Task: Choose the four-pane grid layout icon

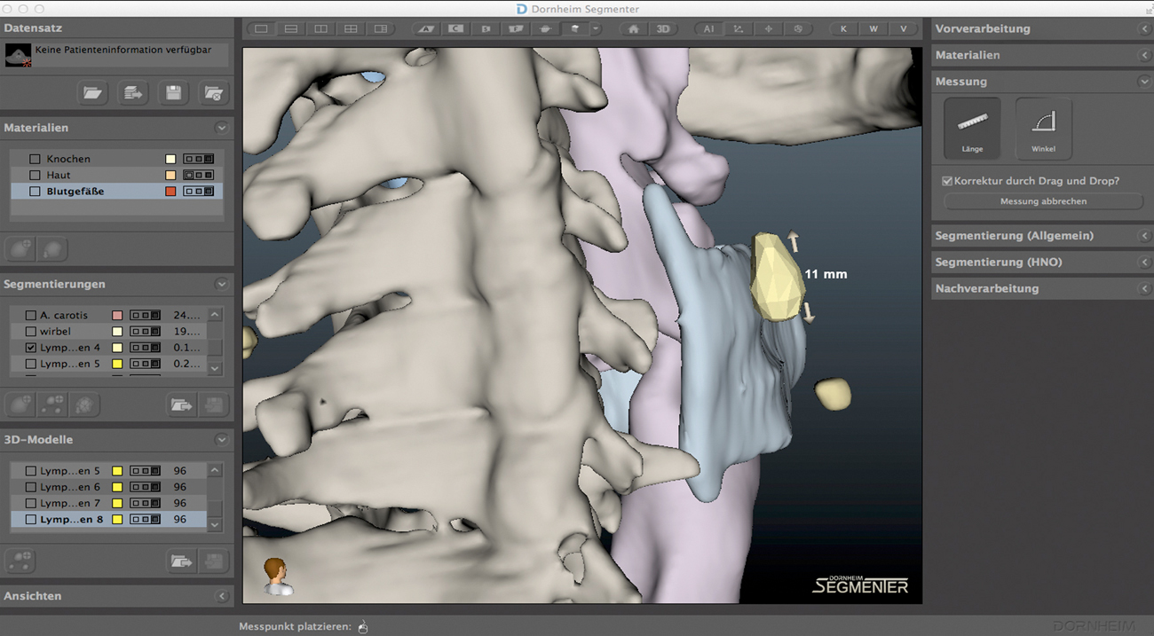Action: 351,29
